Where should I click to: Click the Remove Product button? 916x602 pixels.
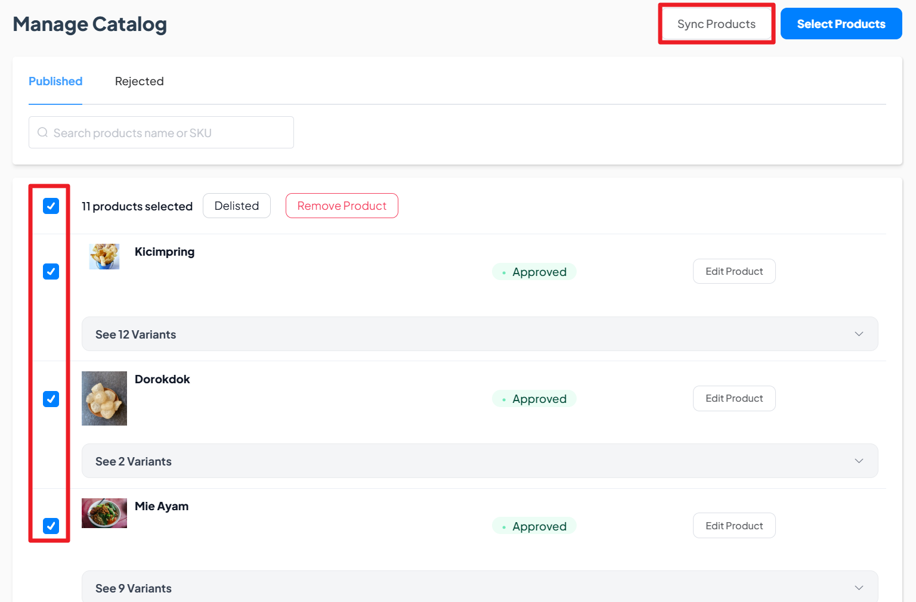(x=342, y=206)
